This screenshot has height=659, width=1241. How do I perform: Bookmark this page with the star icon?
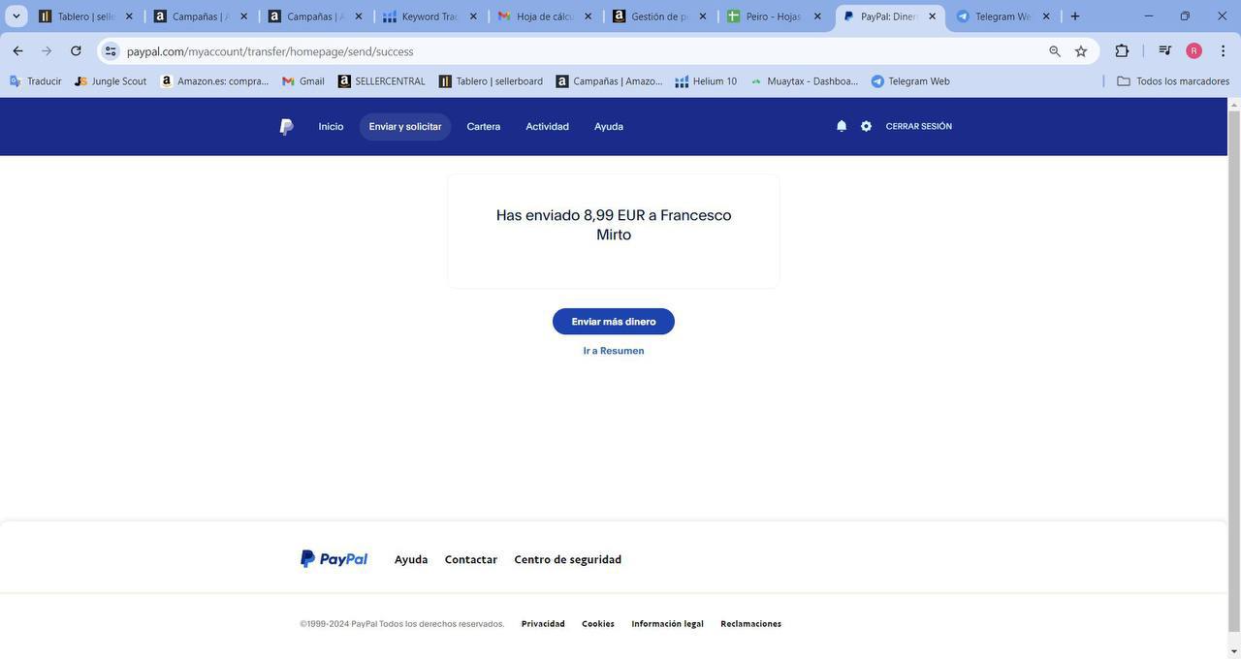click(1081, 51)
